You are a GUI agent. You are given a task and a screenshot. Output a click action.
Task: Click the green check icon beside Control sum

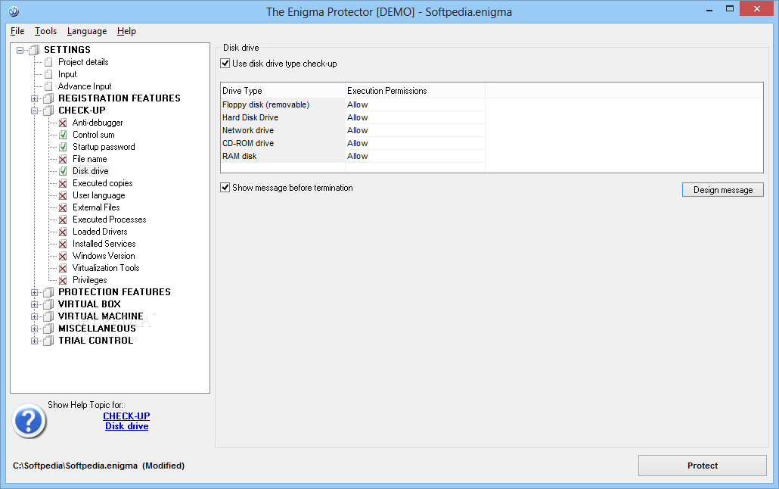click(63, 135)
